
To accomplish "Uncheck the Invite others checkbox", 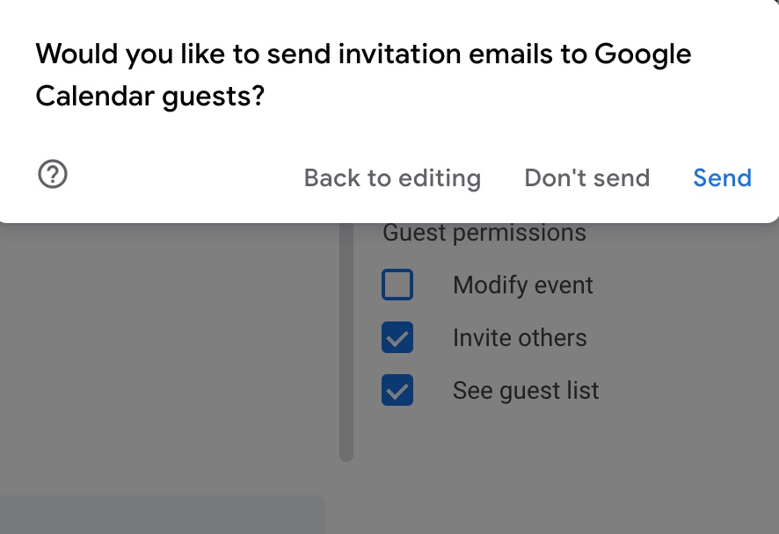I will 397,338.
